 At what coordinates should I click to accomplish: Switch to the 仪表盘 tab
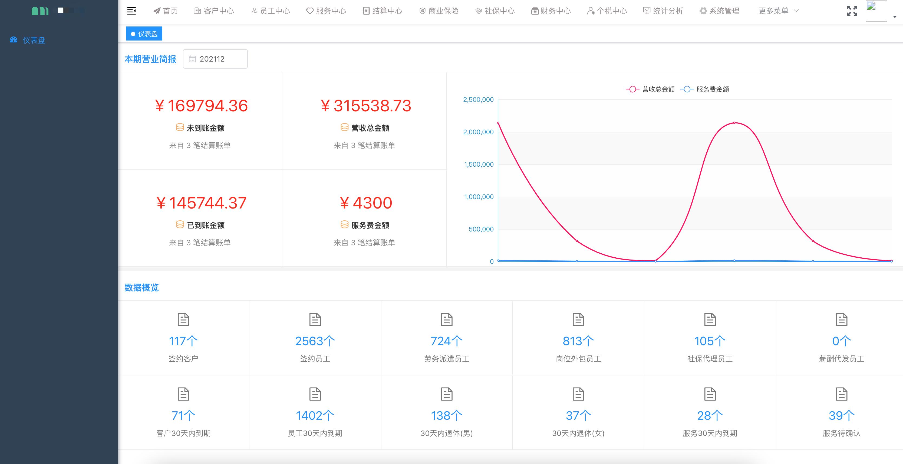point(144,33)
